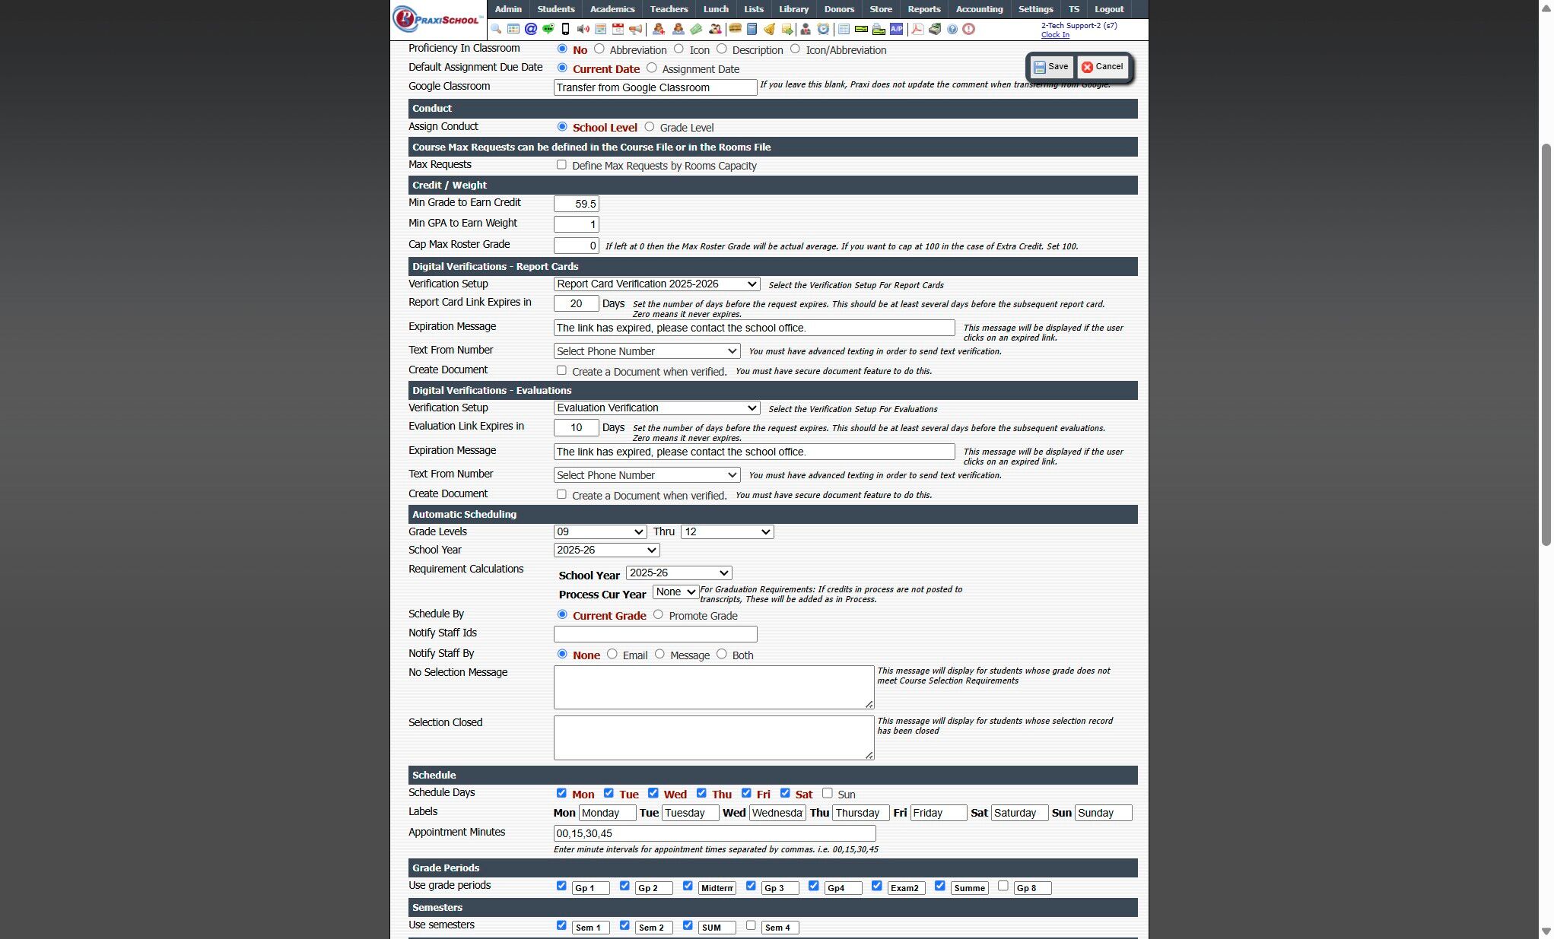Click the Clock In link
This screenshot has height=939, width=1554.
pos(1054,35)
